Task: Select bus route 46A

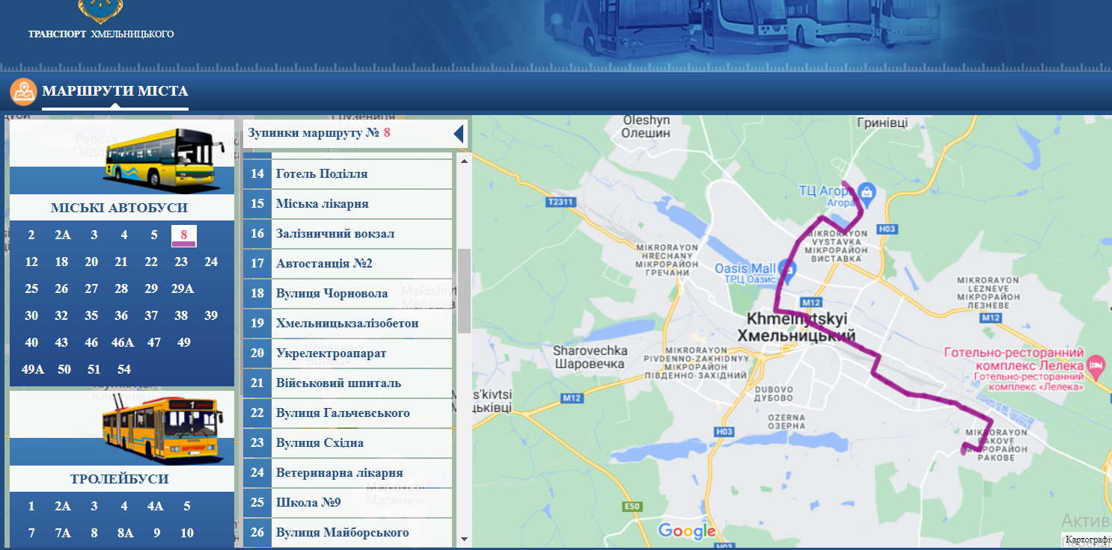Action: 122,342
